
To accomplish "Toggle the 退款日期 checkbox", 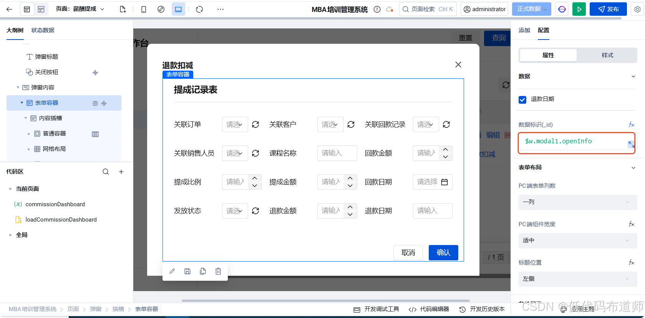I will click(x=522, y=99).
